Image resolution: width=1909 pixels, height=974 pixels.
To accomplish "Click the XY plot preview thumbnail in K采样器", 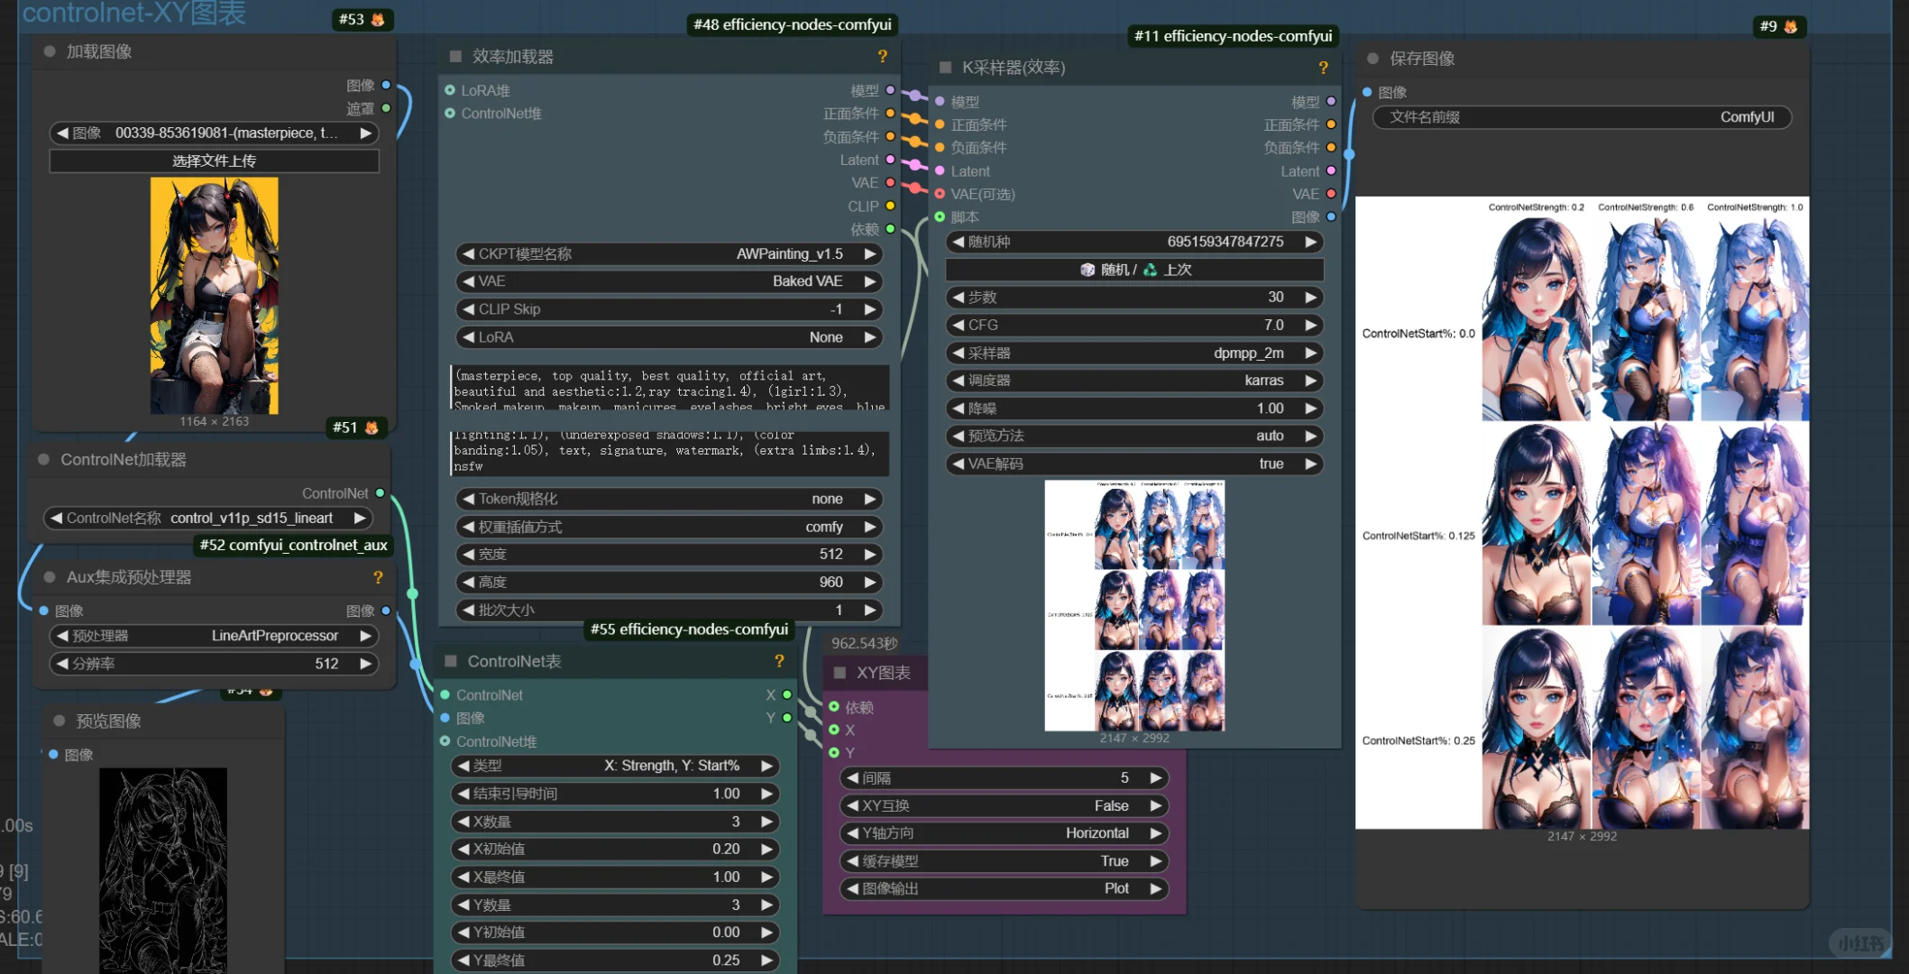I will pyautogui.click(x=1133, y=605).
